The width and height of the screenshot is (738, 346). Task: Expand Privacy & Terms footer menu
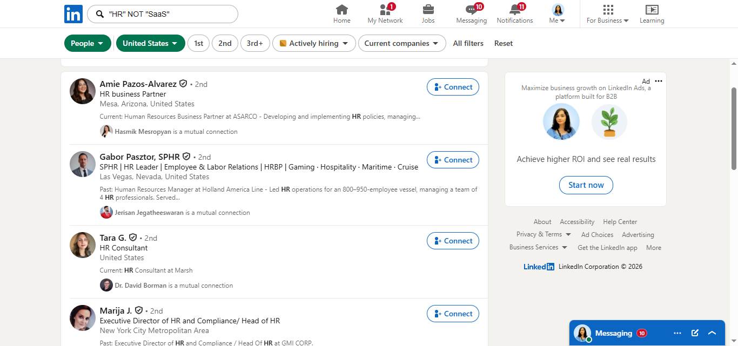[544, 234]
